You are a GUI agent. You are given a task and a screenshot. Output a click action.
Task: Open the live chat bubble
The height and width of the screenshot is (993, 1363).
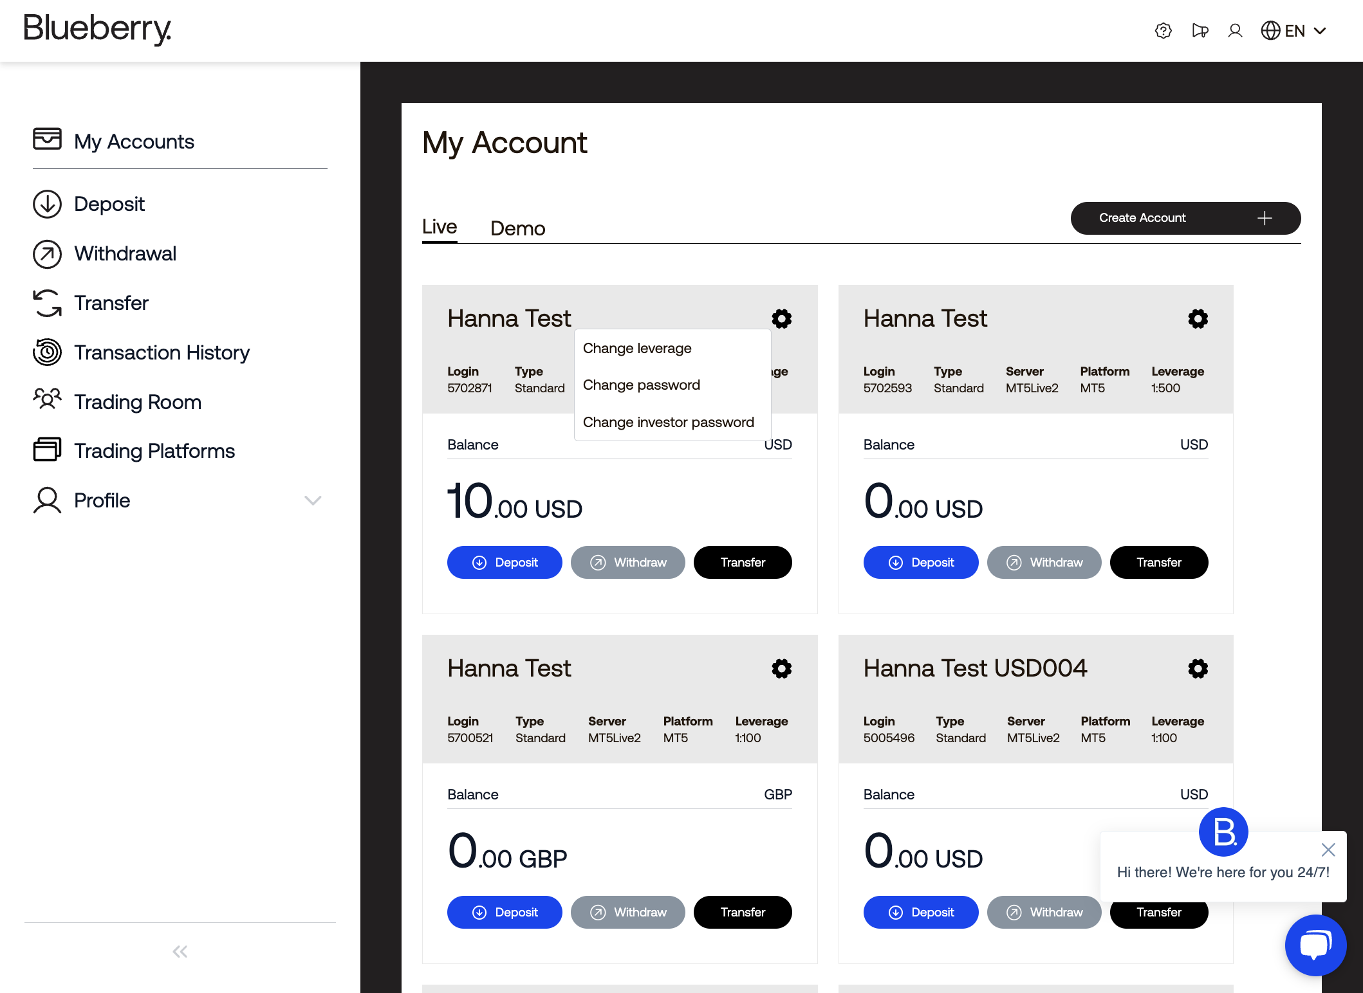click(x=1315, y=945)
